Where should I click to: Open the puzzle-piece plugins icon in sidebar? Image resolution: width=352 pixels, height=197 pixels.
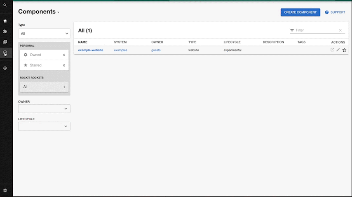(x=5, y=32)
